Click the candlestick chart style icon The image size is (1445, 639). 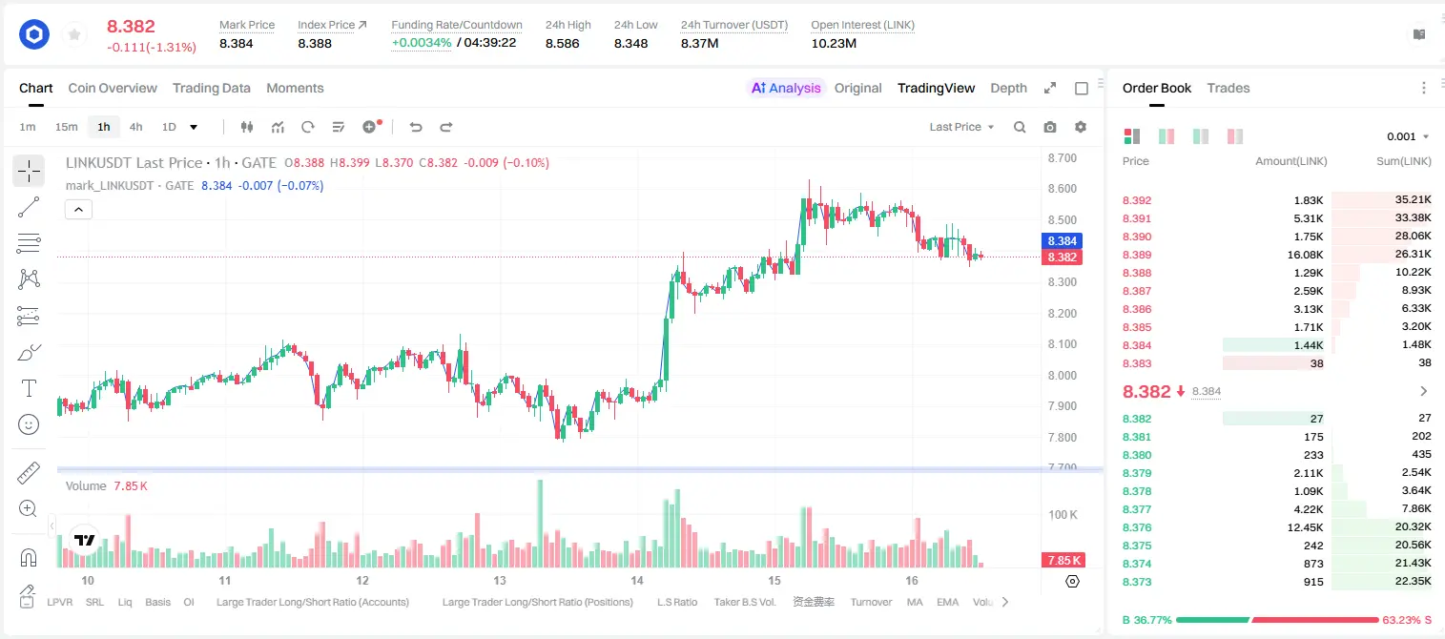(247, 127)
